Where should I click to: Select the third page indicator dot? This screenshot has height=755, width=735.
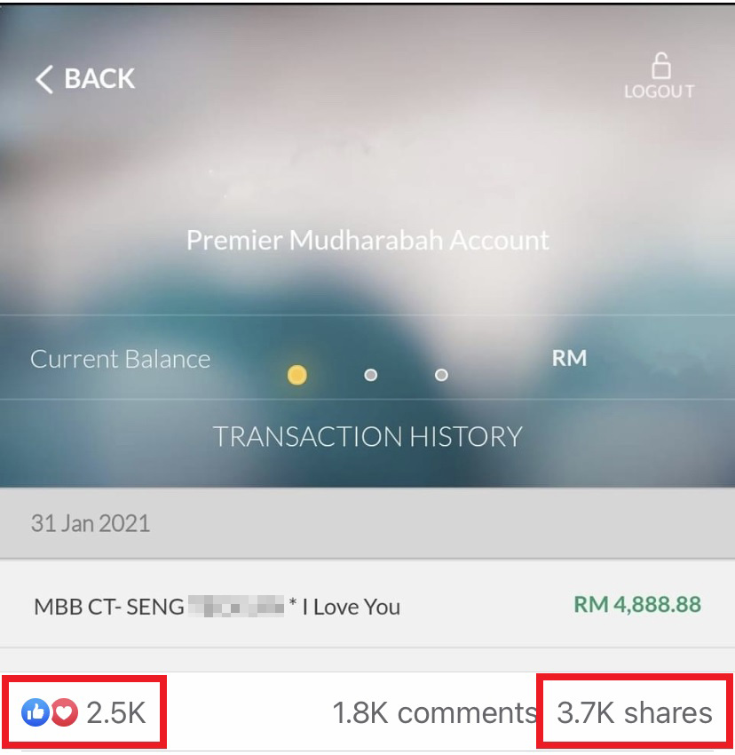point(441,375)
